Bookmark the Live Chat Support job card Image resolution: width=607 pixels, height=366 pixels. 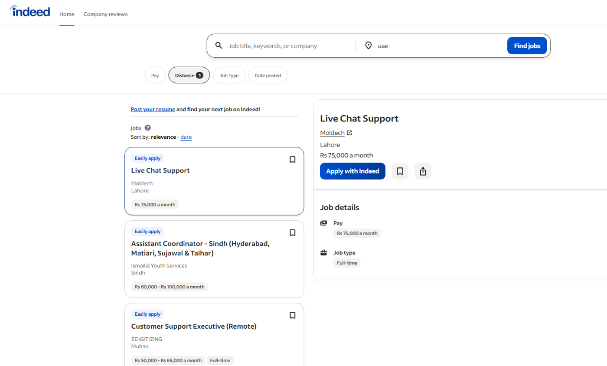(293, 160)
